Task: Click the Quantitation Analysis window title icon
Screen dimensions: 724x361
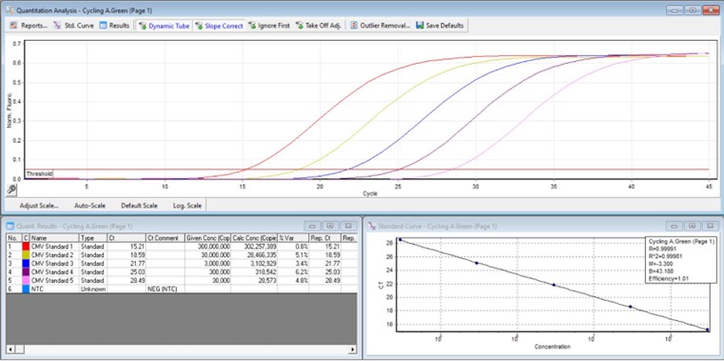Action: tap(10, 10)
